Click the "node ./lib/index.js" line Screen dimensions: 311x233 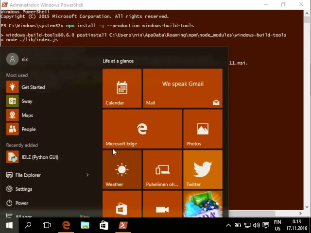tap(32, 40)
